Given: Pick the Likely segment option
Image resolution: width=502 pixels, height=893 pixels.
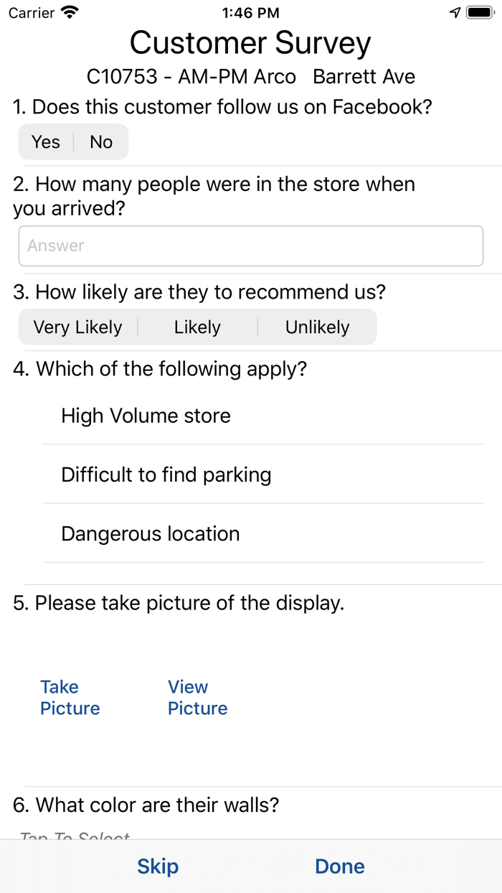Looking at the screenshot, I should click(197, 327).
